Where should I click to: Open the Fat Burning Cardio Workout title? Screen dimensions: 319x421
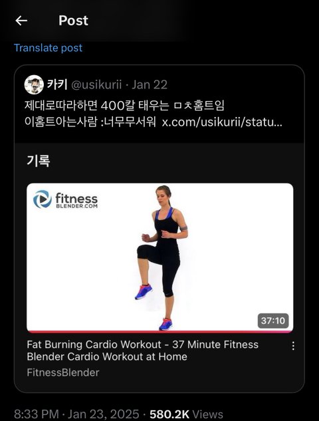point(142,351)
